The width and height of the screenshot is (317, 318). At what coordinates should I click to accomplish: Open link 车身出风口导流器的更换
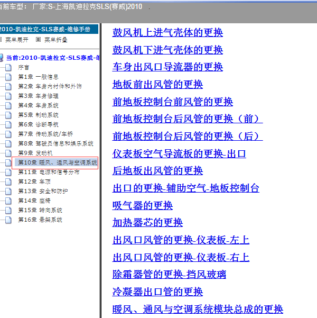point(167,67)
